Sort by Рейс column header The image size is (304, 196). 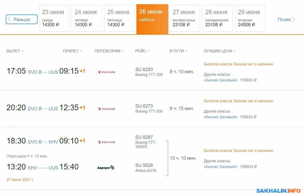click(142, 51)
